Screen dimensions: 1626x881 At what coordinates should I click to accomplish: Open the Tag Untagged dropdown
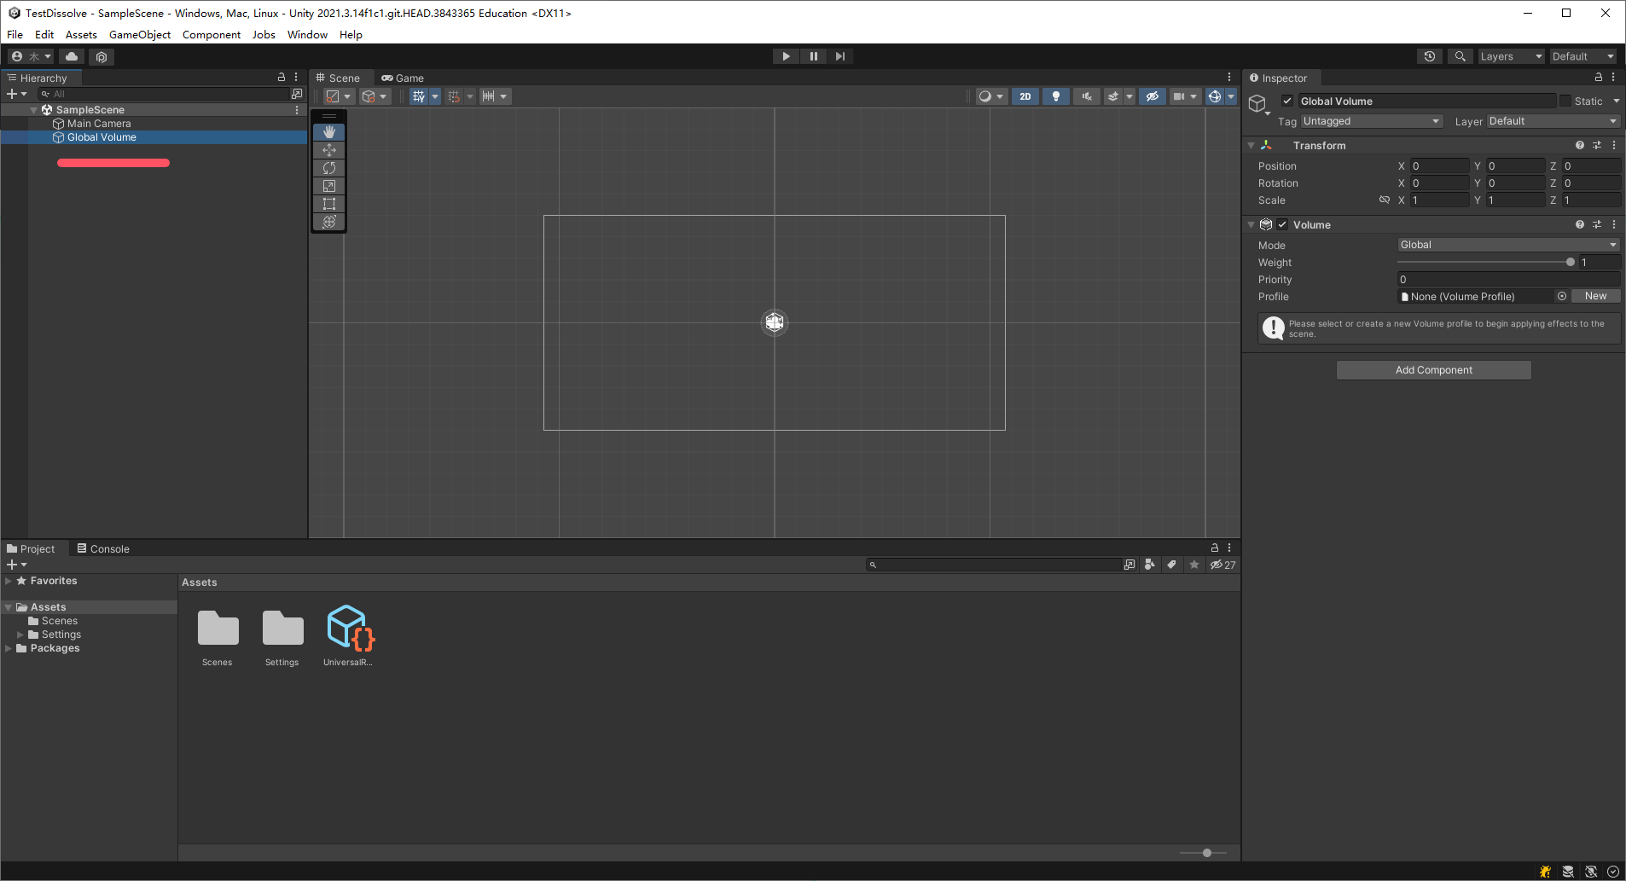click(x=1372, y=121)
